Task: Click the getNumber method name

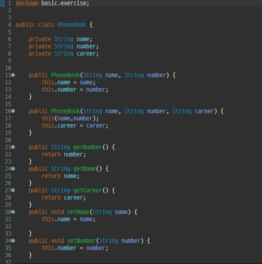Action: [x=88, y=147]
